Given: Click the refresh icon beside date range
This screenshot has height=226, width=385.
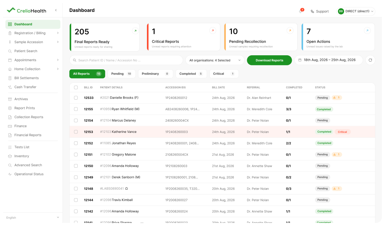Looking at the screenshot, I should click(x=370, y=60).
